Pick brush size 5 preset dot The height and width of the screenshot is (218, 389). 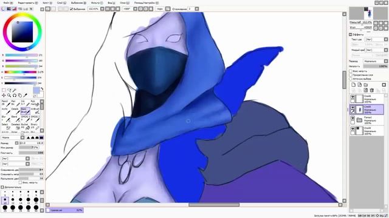(5, 193)
